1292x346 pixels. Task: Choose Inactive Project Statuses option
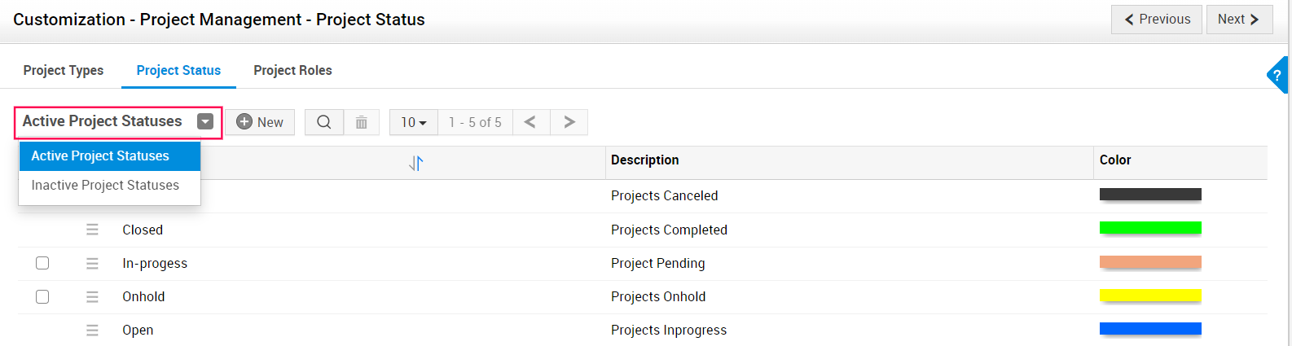coord(105,186)
